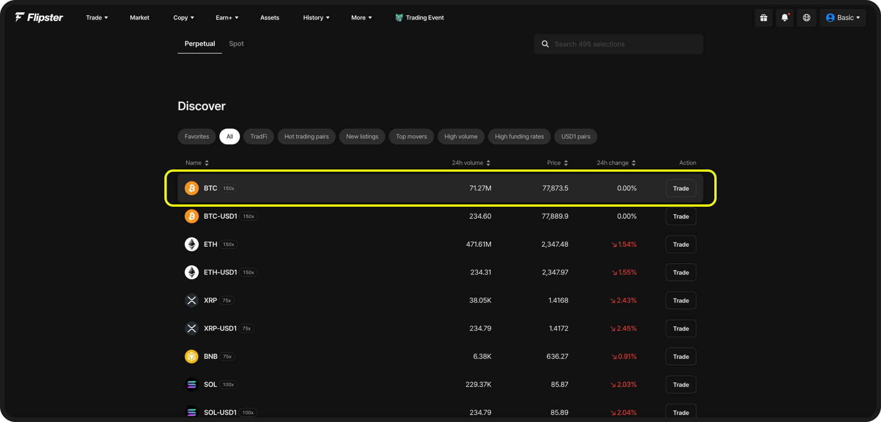This screenshot has height=422, width=881.
Task: Sort the table by Price
Action: (558, 163)
